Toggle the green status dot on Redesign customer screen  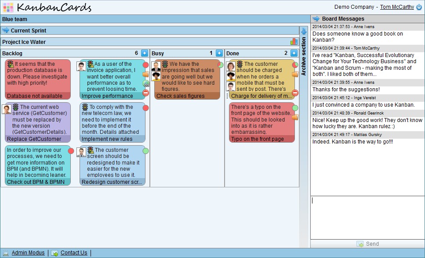tap(146, 151)
